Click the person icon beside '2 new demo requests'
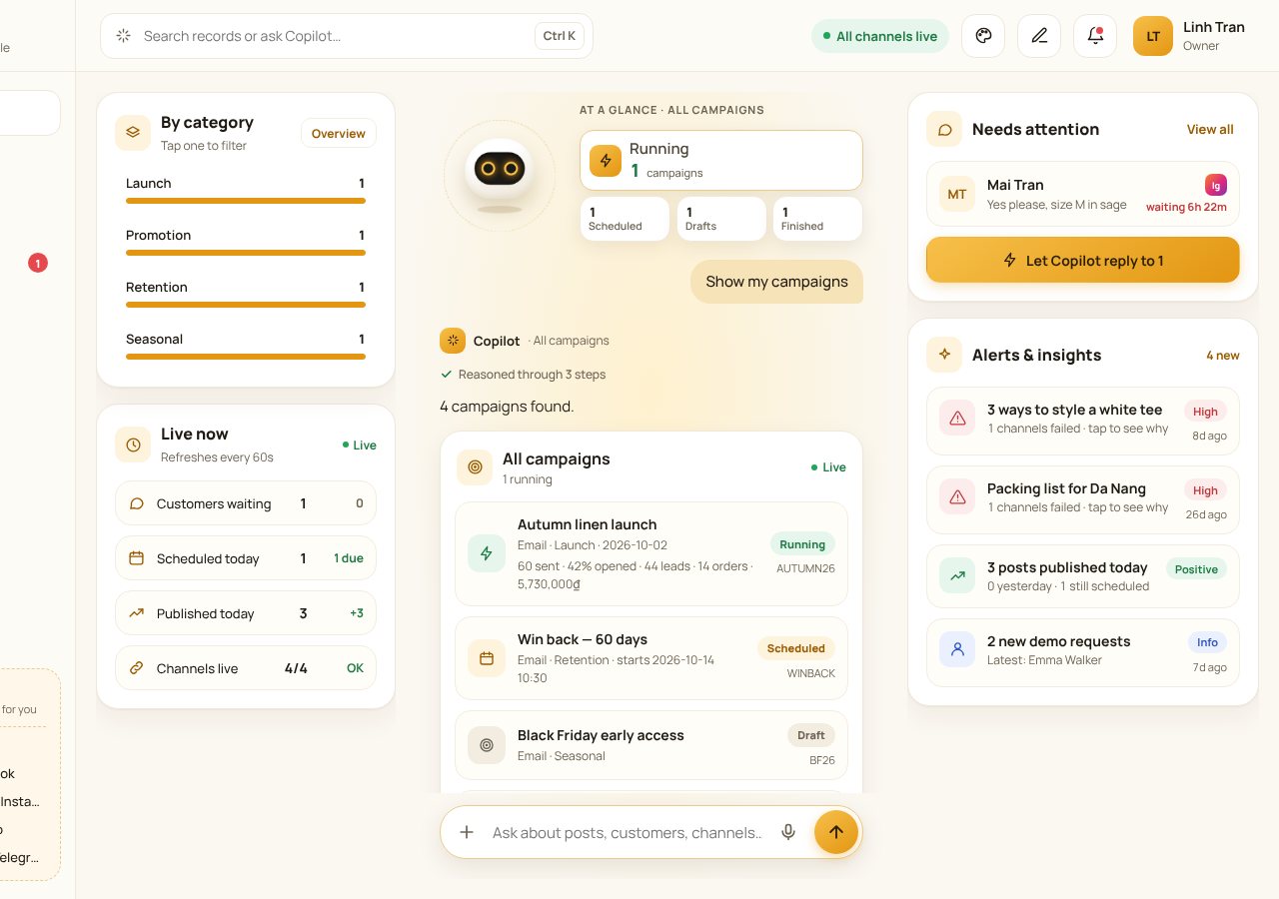 click(x=957, y=649)
